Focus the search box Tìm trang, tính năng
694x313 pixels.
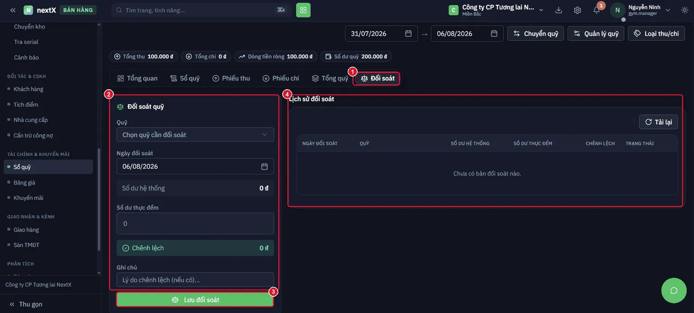[201, 10]
